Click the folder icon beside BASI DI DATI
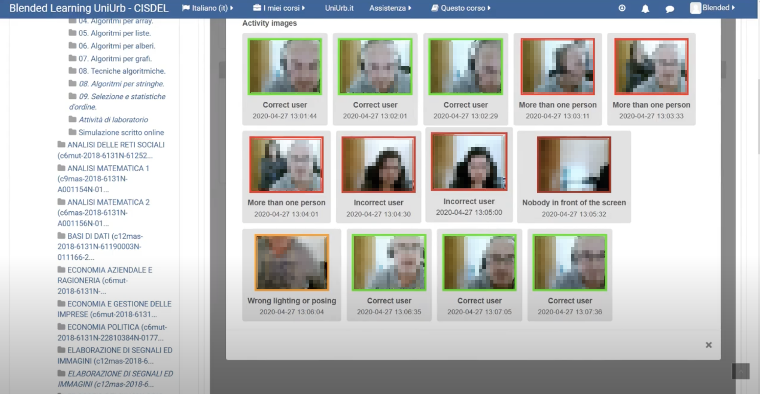The width and height of the screenshot is (760, 394). [62, 236]
